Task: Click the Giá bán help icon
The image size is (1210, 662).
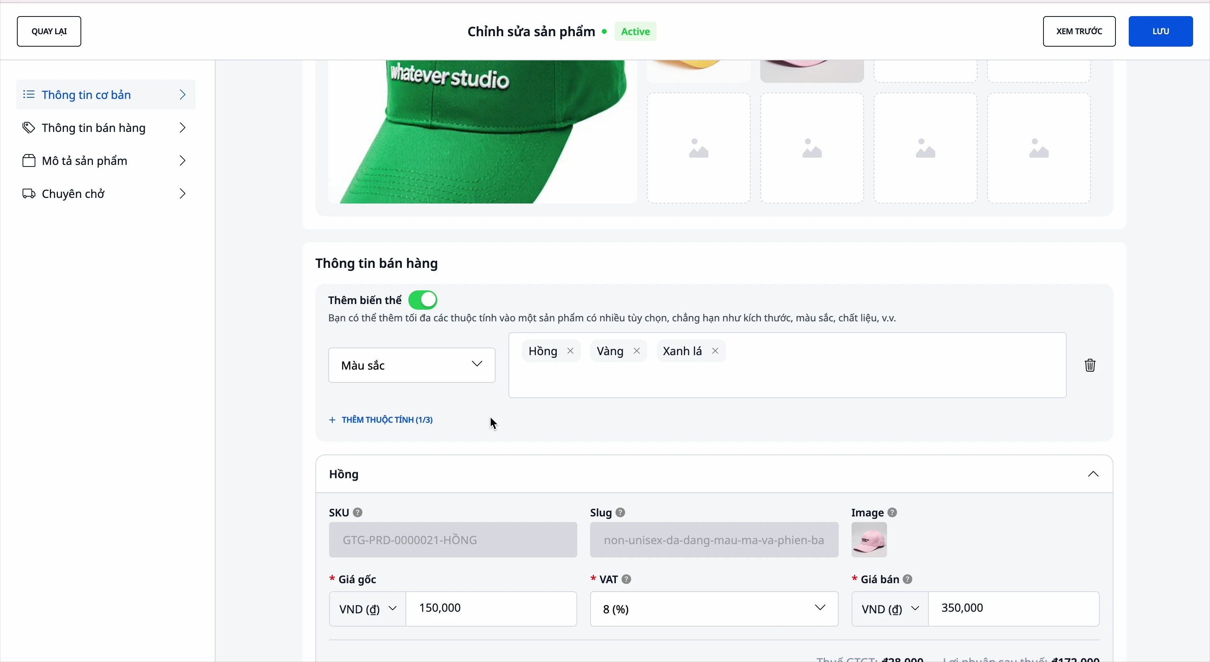Action: click(x=908, y=580)
